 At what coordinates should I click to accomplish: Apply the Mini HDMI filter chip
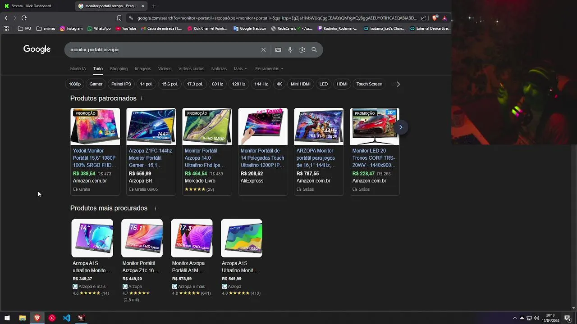click(x=301, y=84)
